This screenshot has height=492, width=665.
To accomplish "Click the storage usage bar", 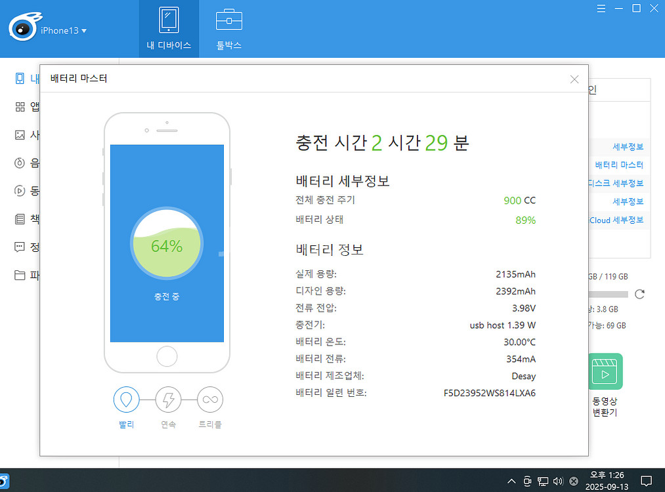I will pyautogui.click(x=608, y=294).
